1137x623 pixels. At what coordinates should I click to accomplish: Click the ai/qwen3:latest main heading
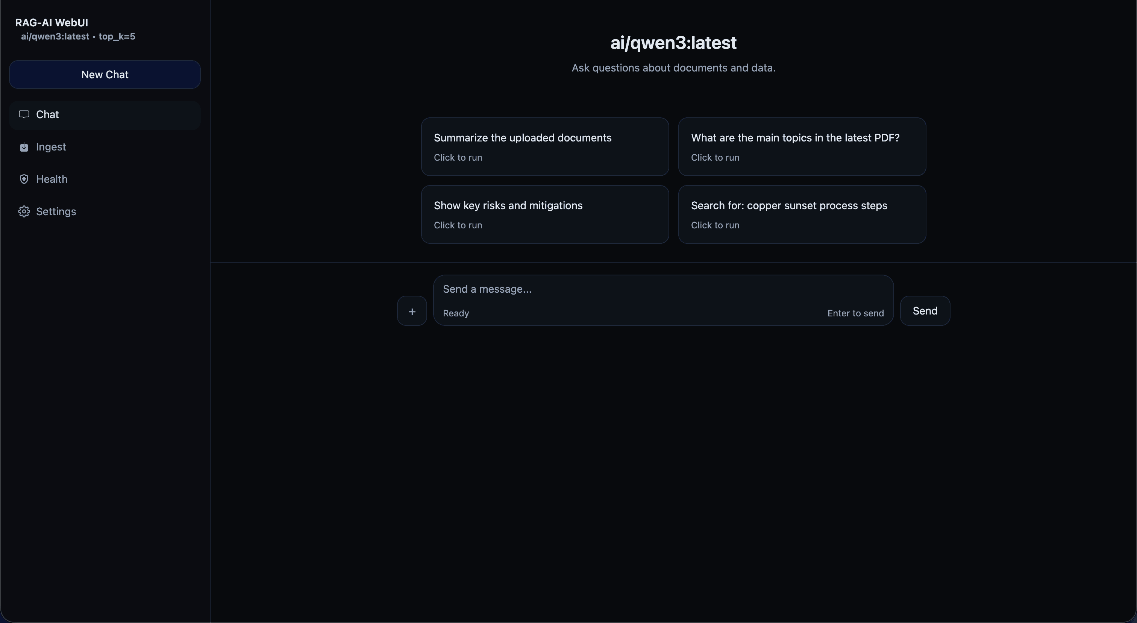673,43
